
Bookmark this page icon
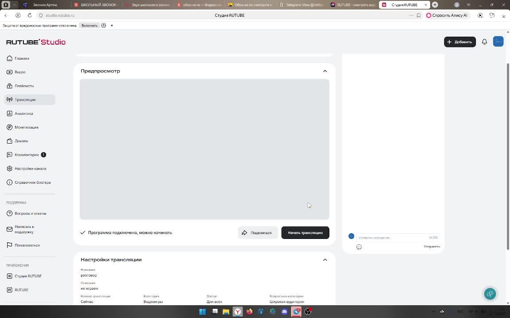click(x=419, y=15)
